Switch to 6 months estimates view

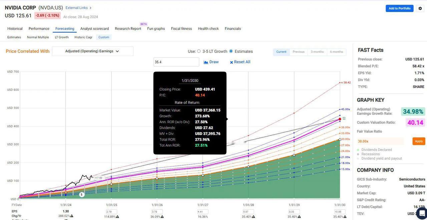[336, 52]
